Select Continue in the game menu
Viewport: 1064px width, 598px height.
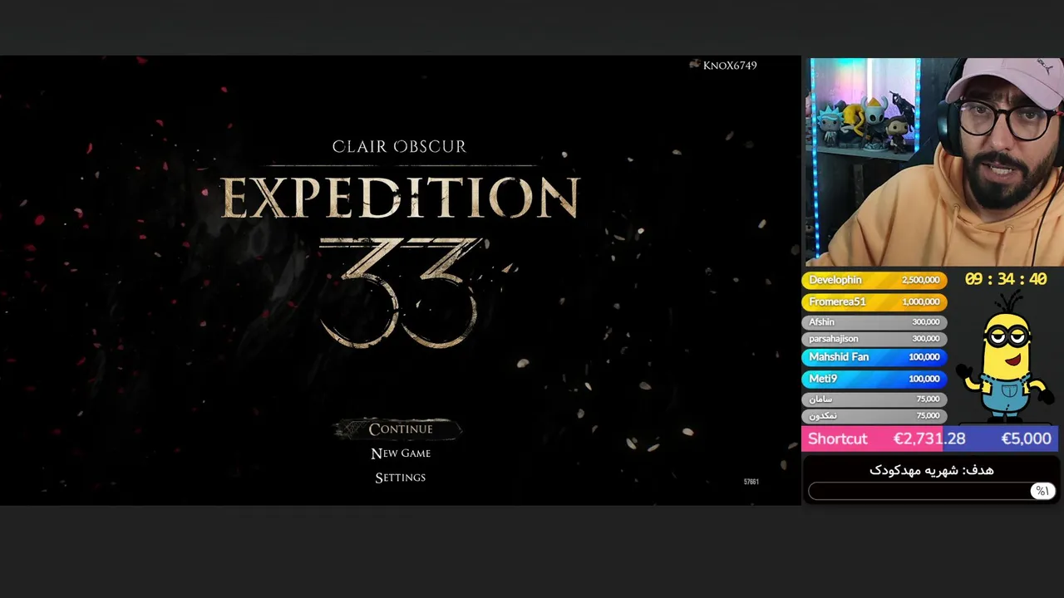pos(401,429)
